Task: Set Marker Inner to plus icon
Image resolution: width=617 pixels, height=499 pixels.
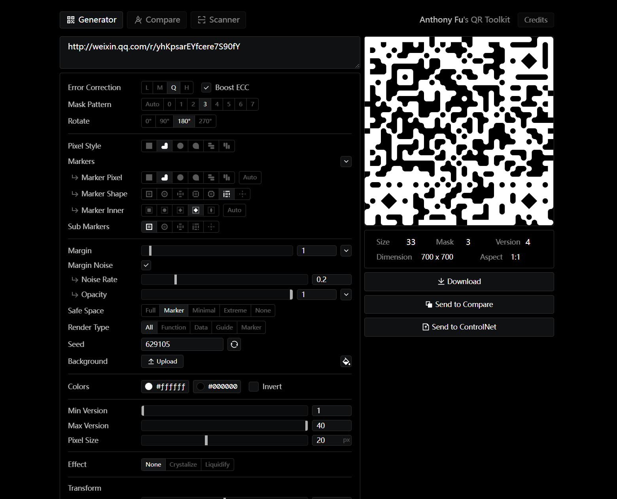Action: point(180,210)
